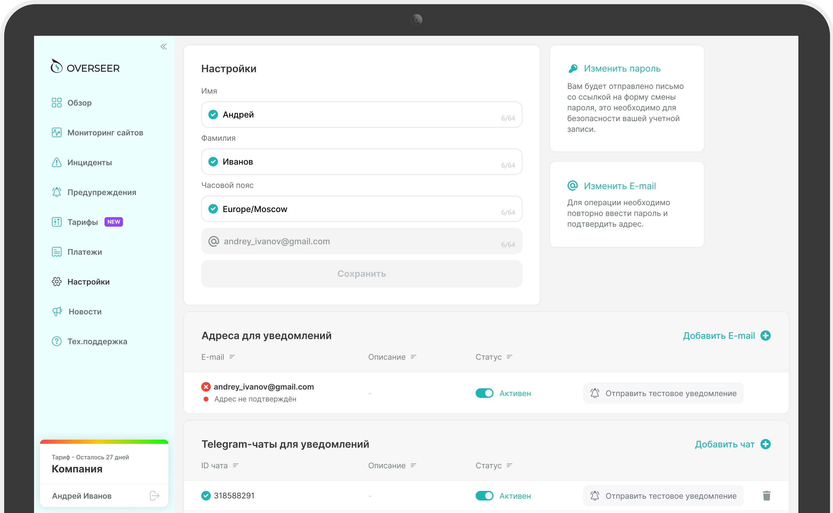
Task: Click the logout icon next to Андрей Иванов
Action: (154, 496)
